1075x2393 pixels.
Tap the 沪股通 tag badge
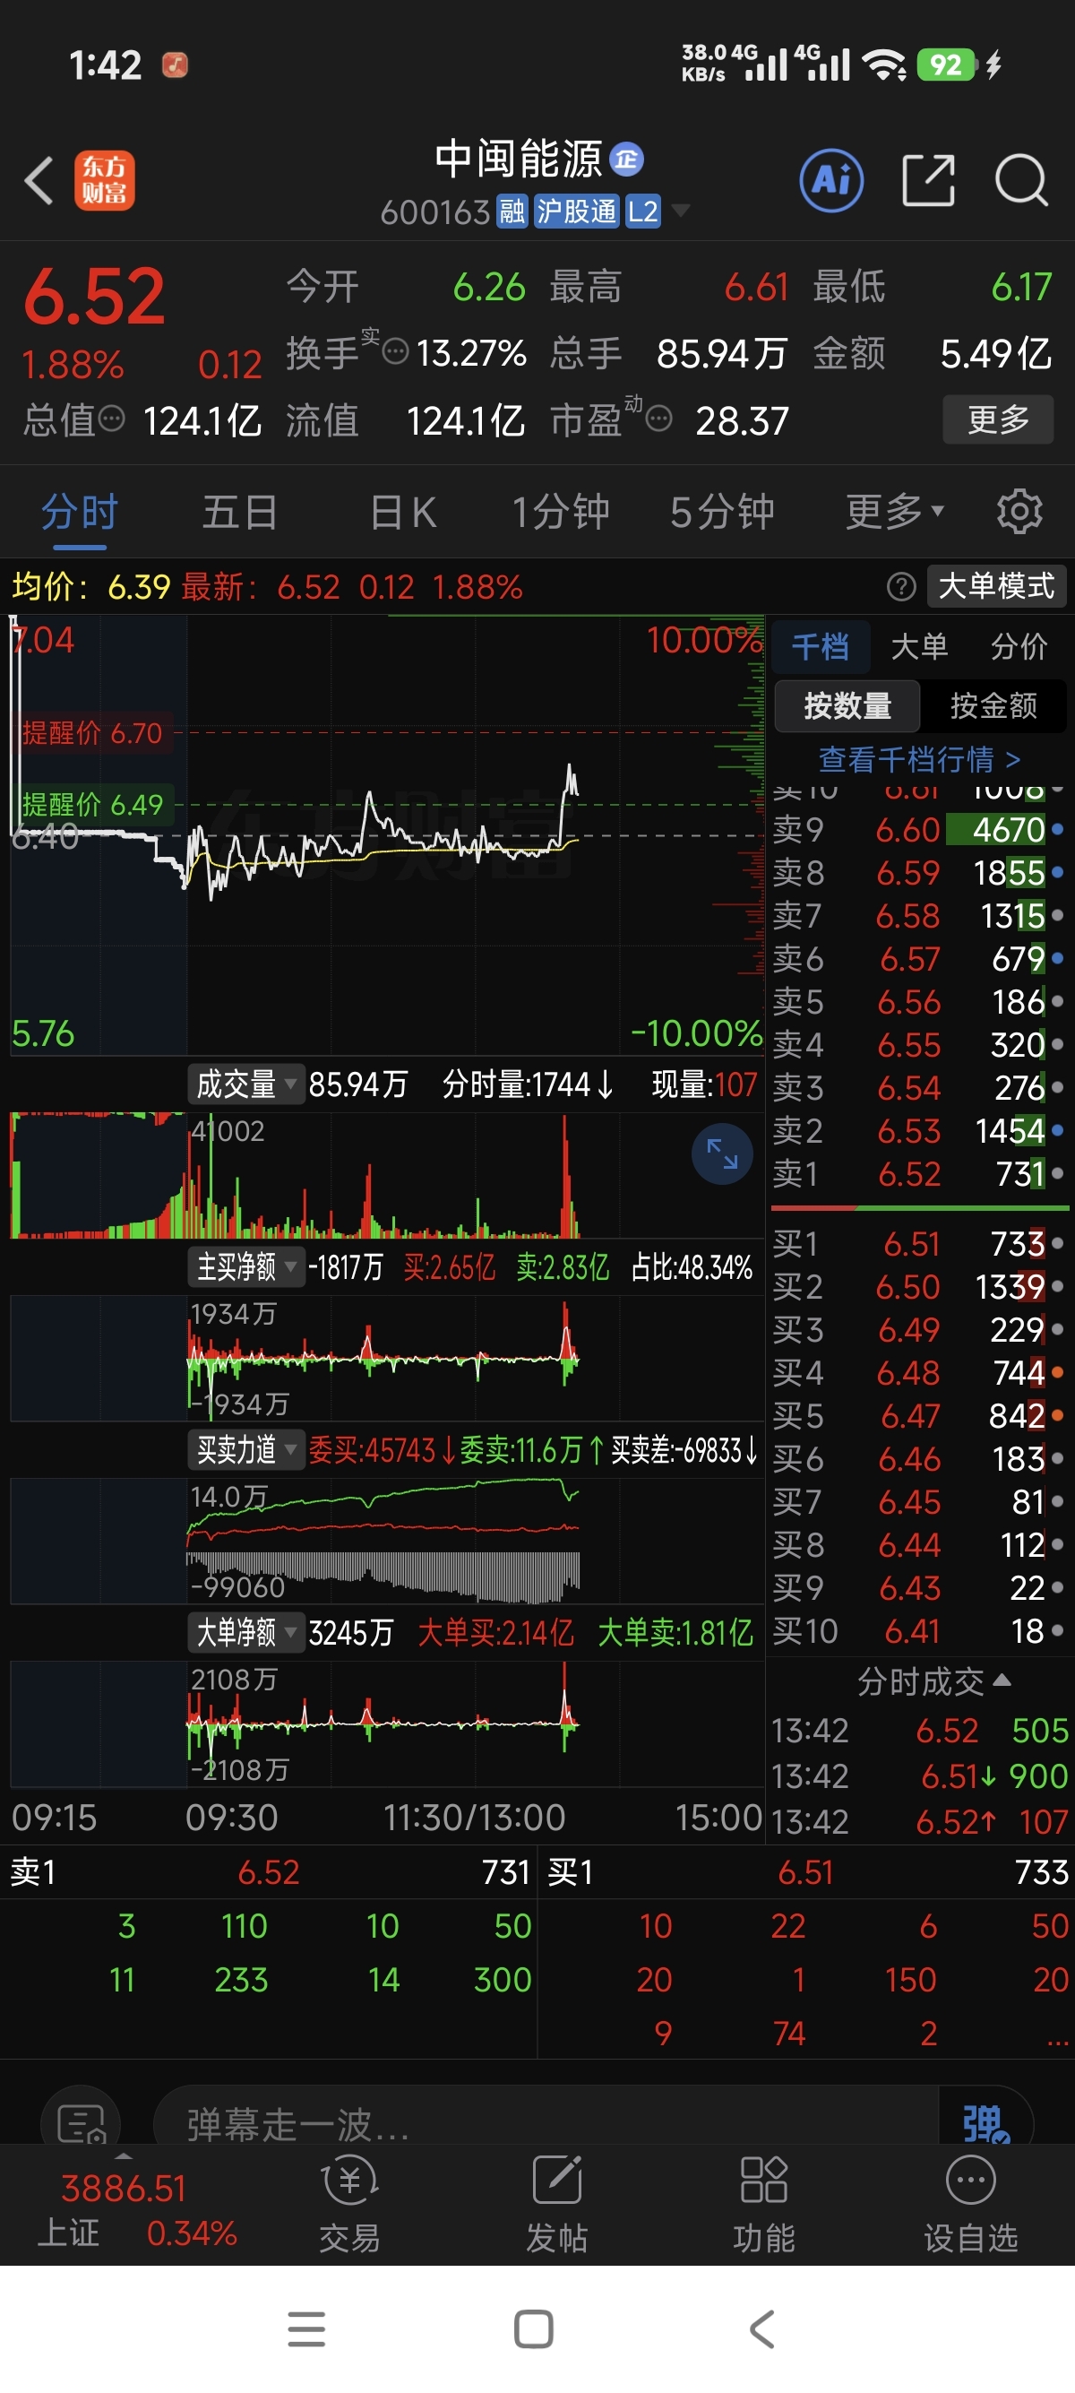(x=577, y=212)
